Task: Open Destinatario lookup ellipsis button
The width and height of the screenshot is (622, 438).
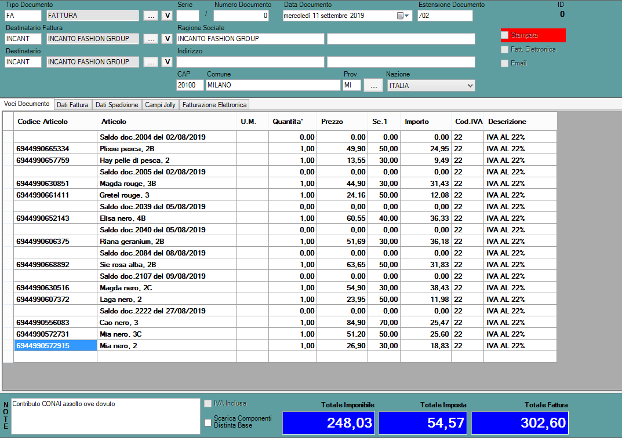Action: 151,62
